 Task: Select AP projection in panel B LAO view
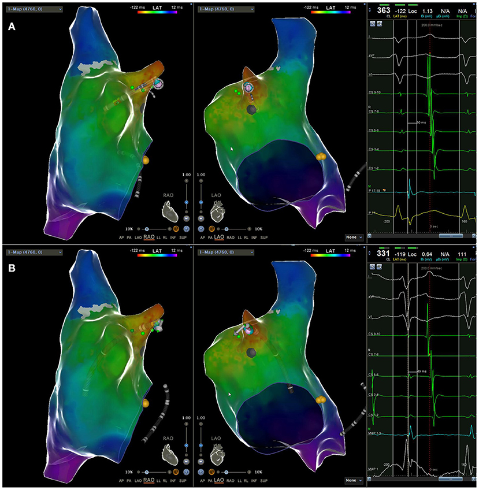202,481
